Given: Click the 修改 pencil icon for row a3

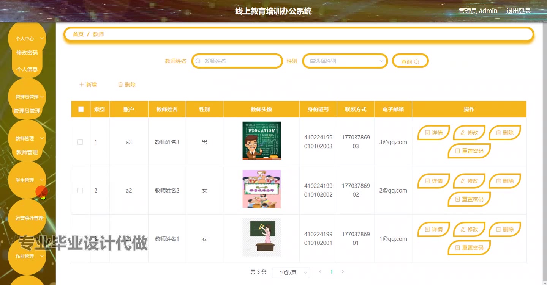Looking at the screenshot, I should (x=463, y=133).
